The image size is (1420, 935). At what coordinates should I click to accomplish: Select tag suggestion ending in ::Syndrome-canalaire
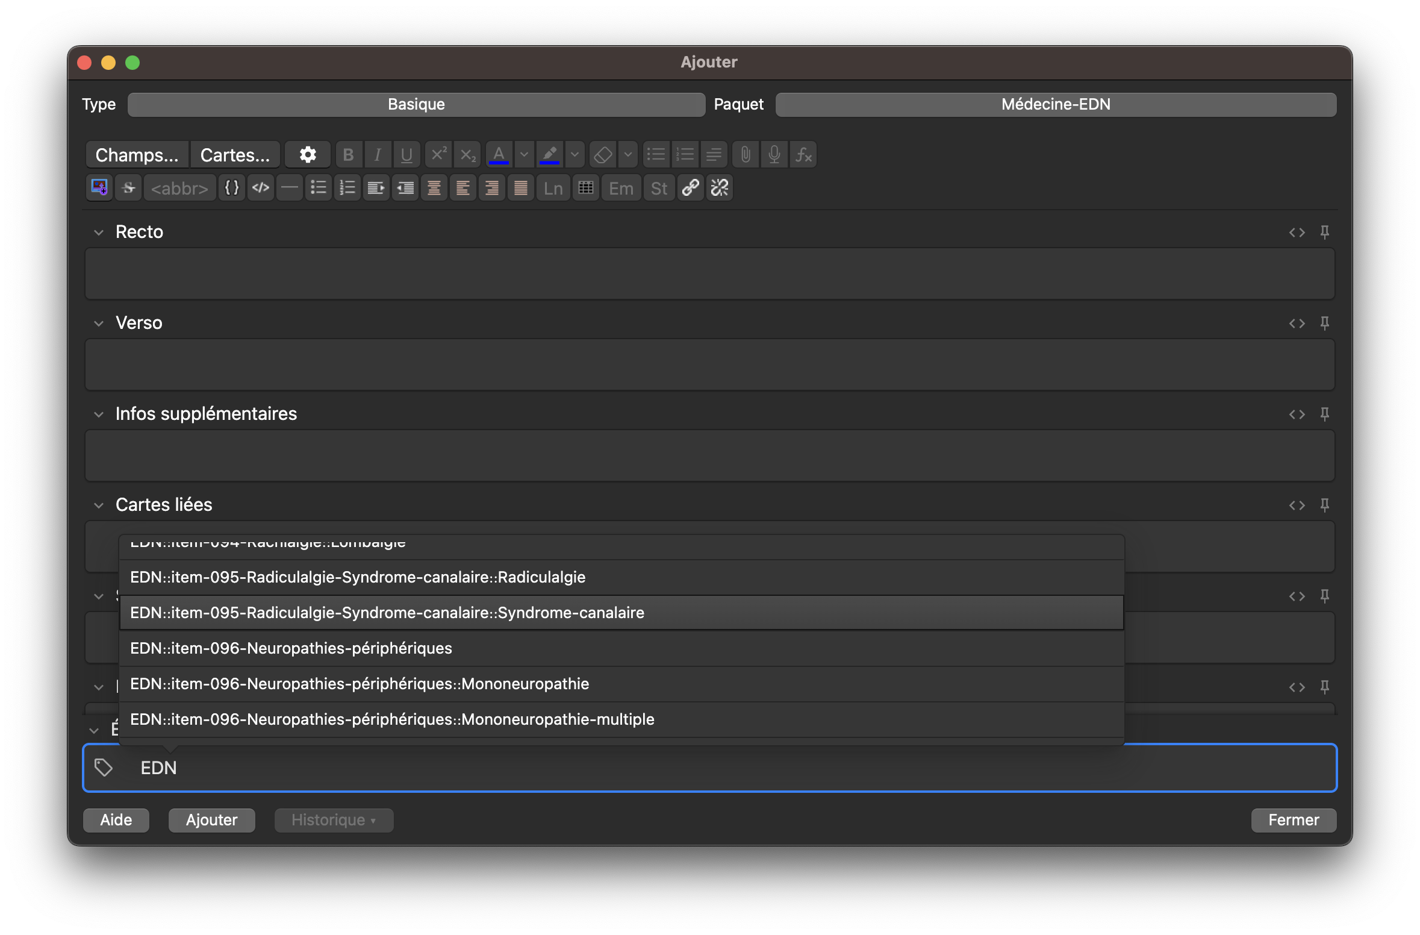pos(621,613)
